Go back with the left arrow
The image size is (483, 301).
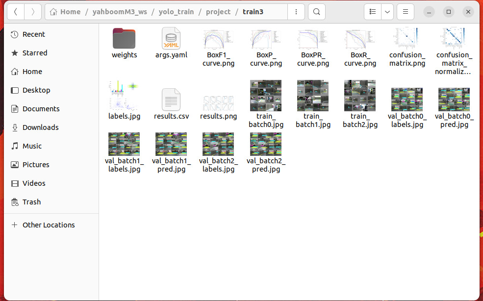(x=16, y=12)
